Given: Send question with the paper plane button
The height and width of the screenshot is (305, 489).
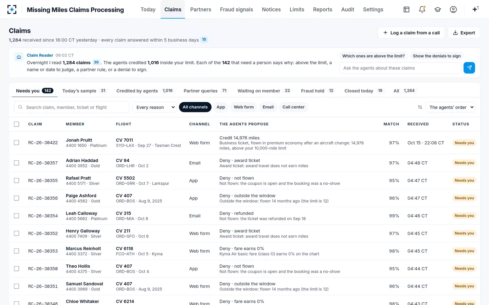Looking at the screenshot, I should tap(469, 68).
